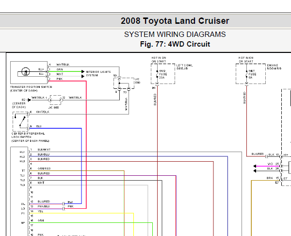The width and height of the screenshot is (291, 236).
Task: Click the 'BRN' wire label at pin 15
Action: coord(270,178)
